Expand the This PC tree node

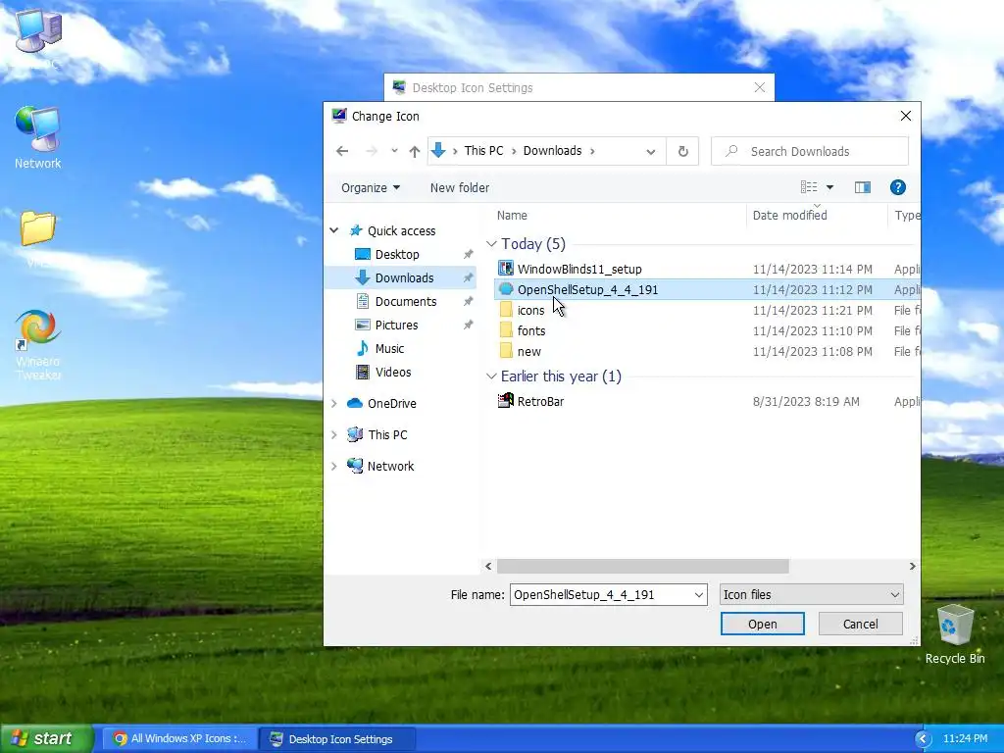coord(334,434)
